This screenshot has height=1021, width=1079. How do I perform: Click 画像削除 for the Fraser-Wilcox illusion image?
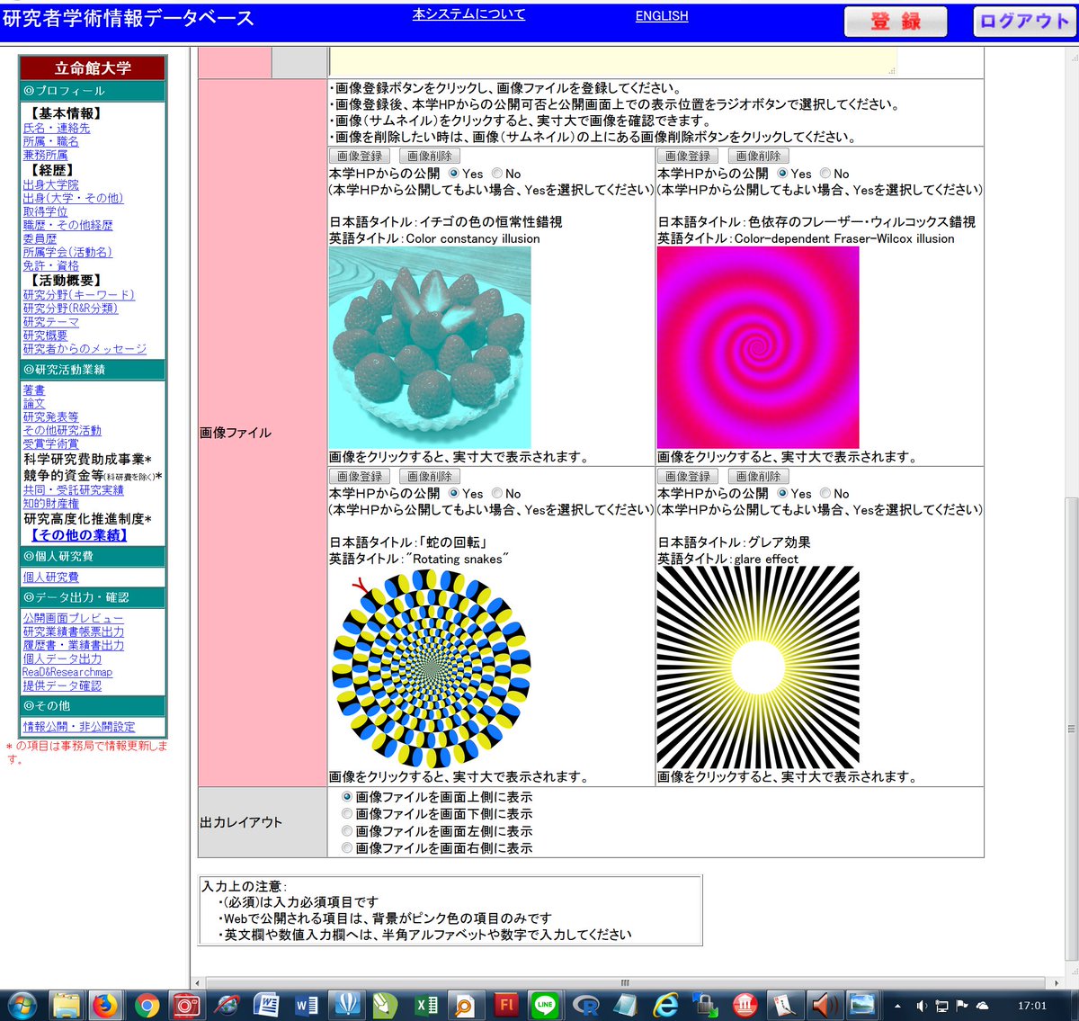(x=758, y=156)
